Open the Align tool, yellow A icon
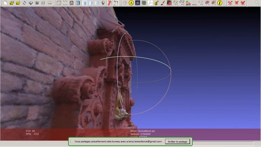 pos(131,3)
